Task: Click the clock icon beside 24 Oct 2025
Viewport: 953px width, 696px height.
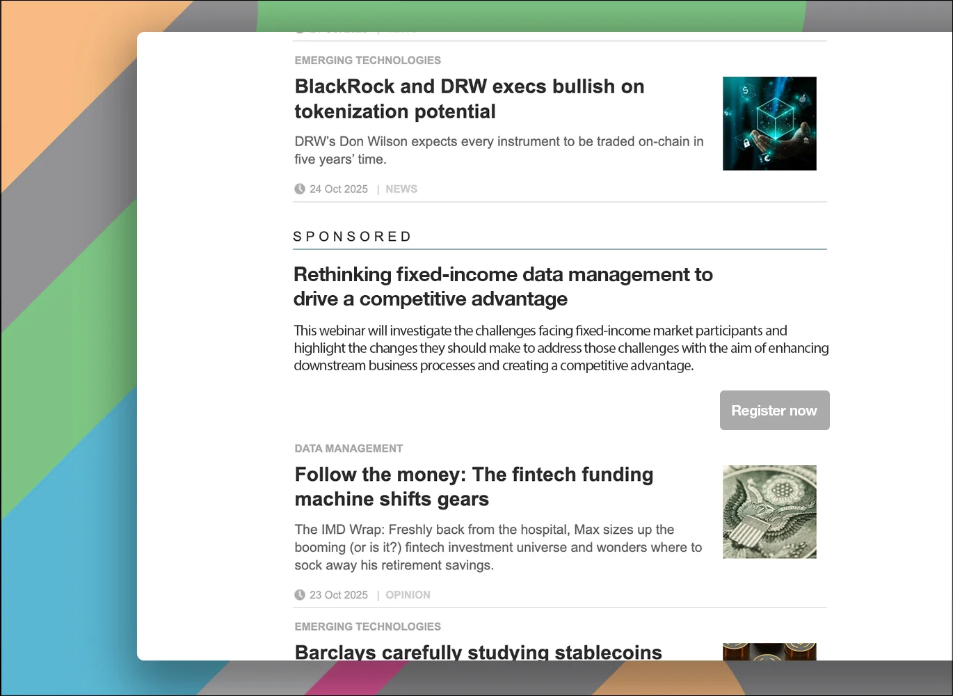Action: pos(299,188)
